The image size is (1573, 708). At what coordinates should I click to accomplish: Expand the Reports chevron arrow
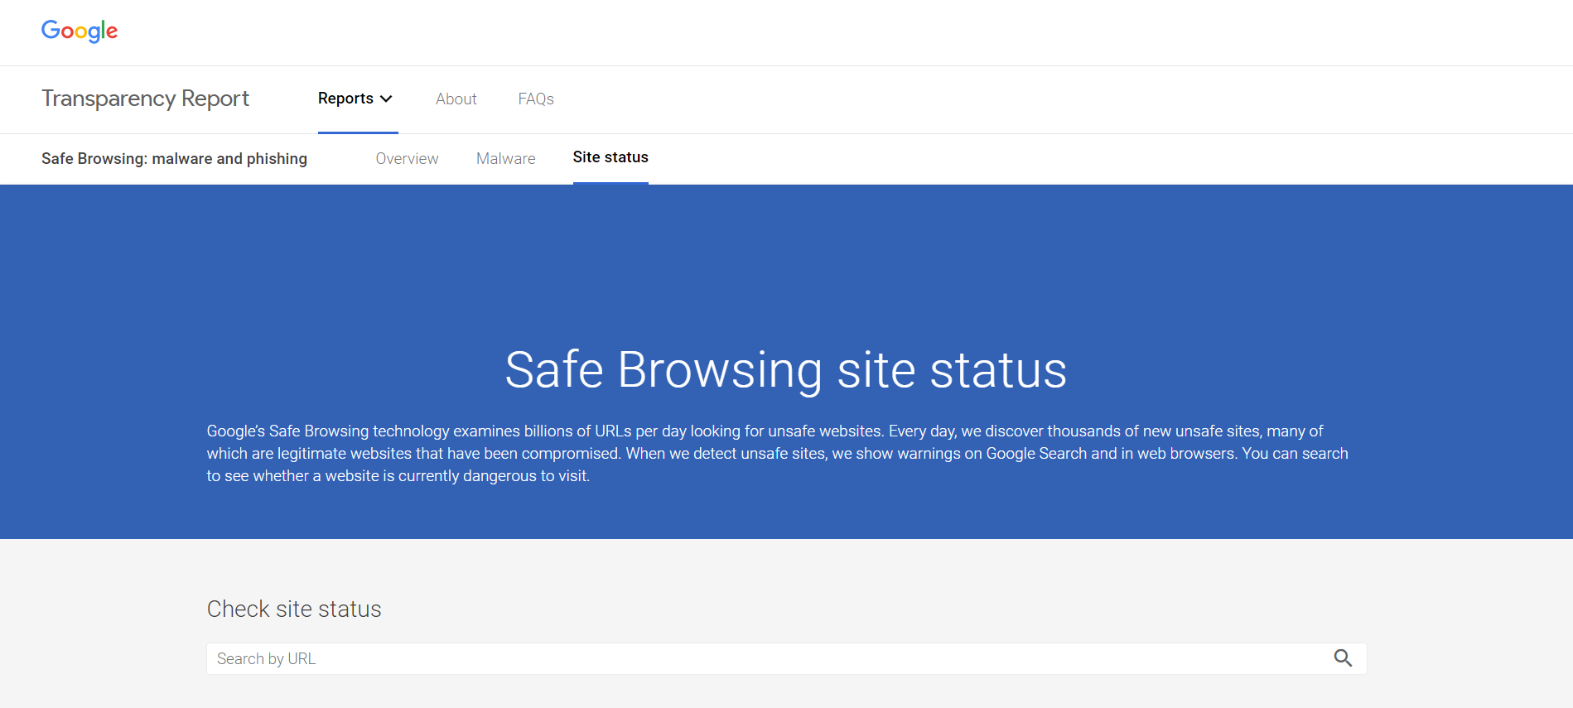[386, 99]
